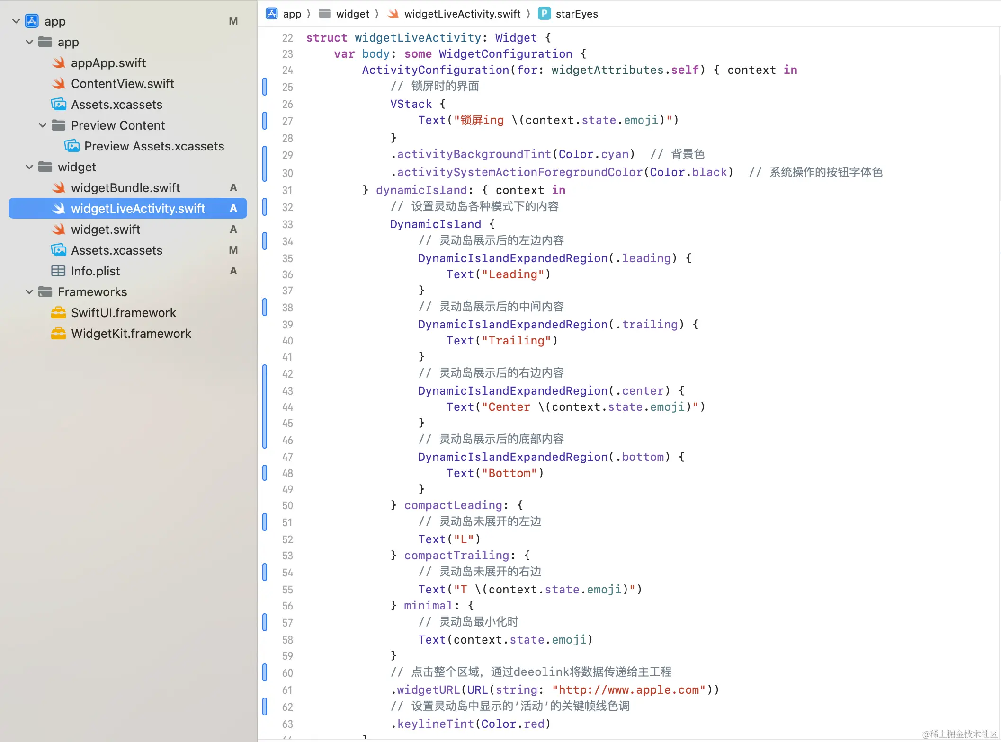Click line number 43 in gutter
This screenshot has width=1001, height=742.
coord(287,391)
